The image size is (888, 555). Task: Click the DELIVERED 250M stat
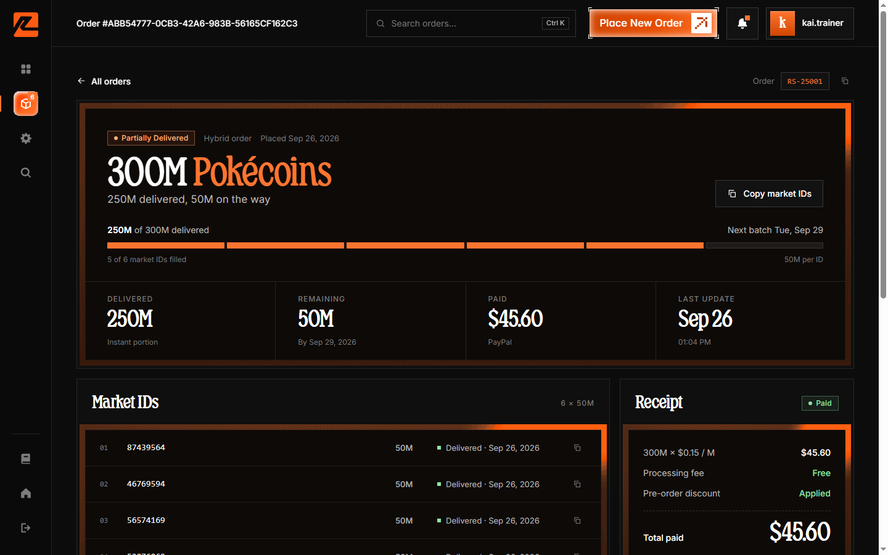[x=180, y=321]
